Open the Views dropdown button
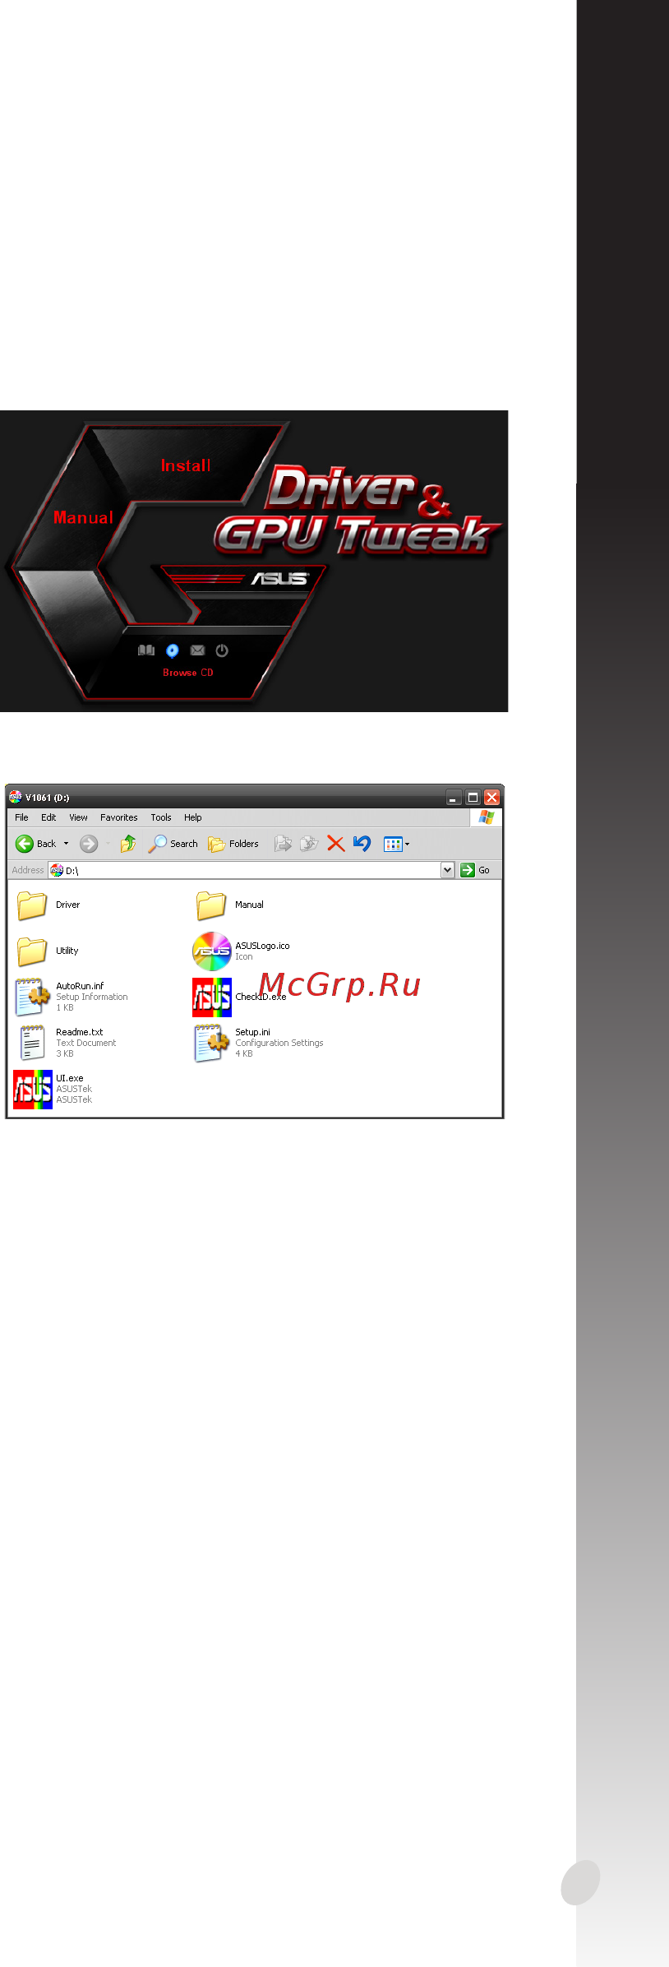This screenshot has width=669, height=1967. [x=396, y=844]
